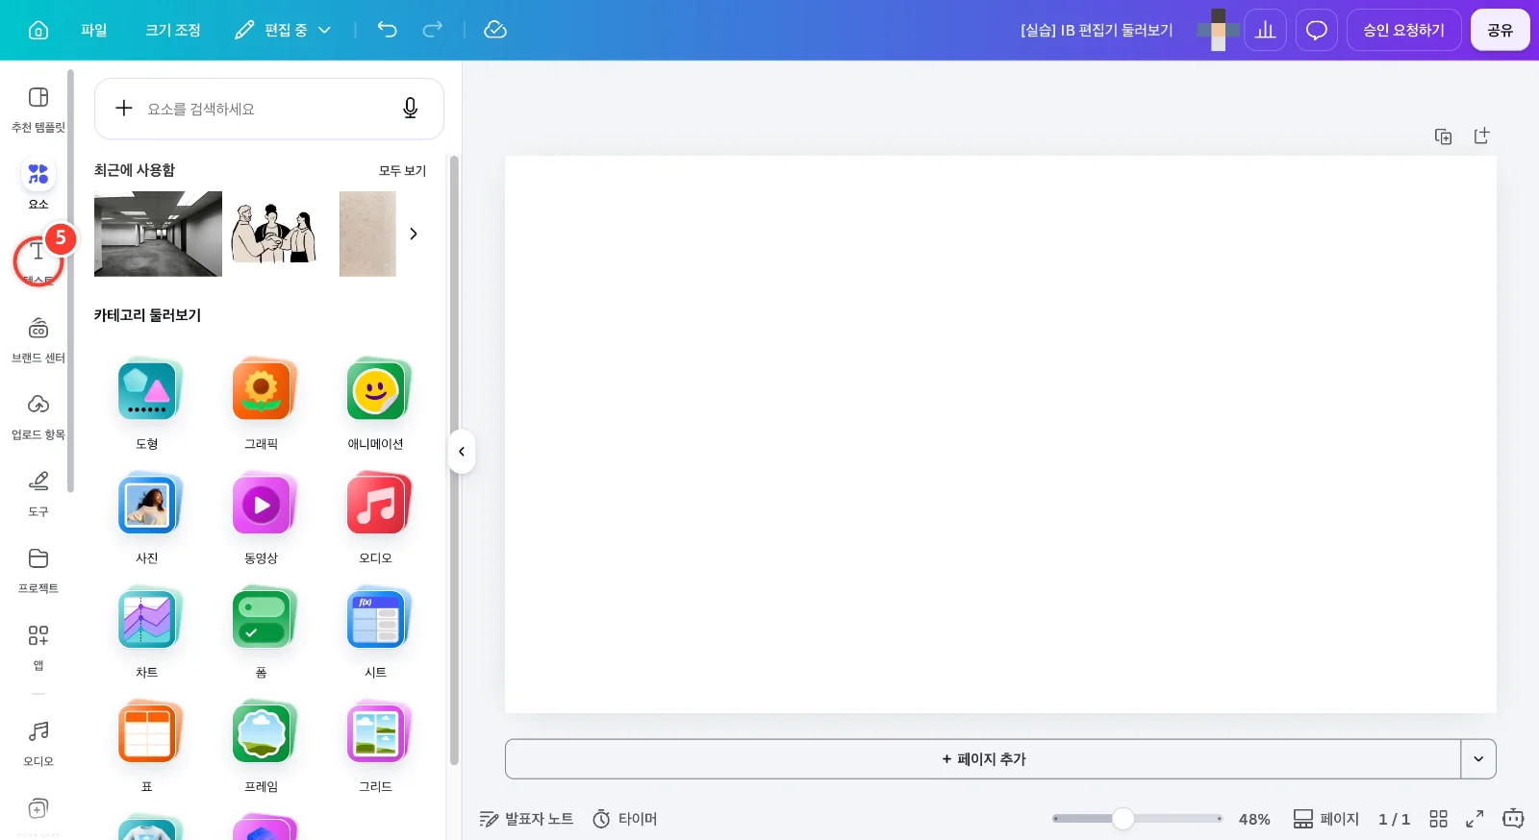Screen dimensions: 1539x840
Task: Open 앱 apps panel
Action: tap(38, 647)
